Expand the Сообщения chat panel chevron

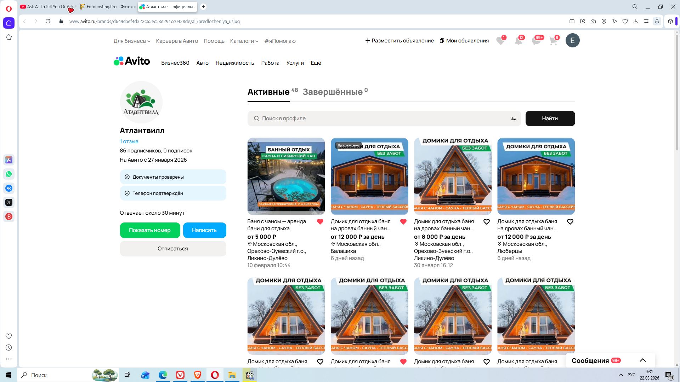(x=643, y=360)
